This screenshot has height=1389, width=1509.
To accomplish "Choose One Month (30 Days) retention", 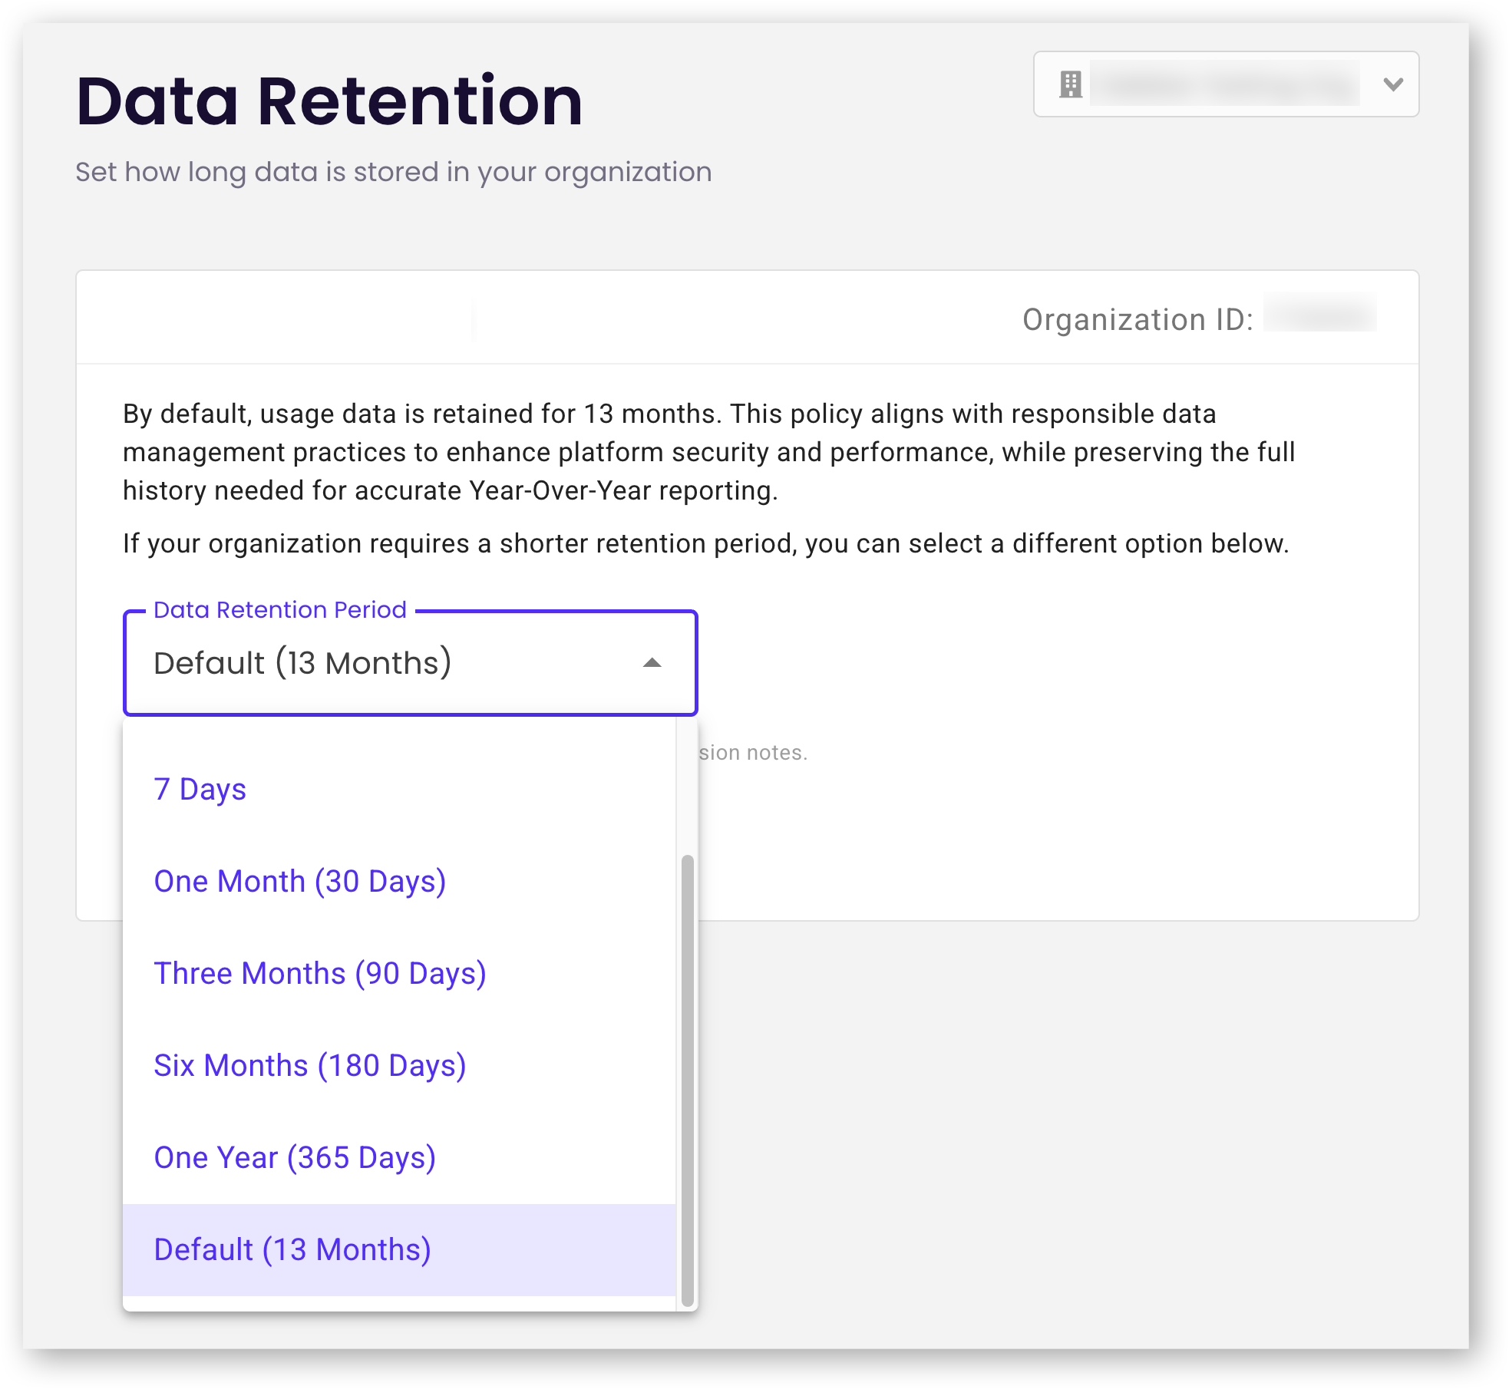I will 300,881.
